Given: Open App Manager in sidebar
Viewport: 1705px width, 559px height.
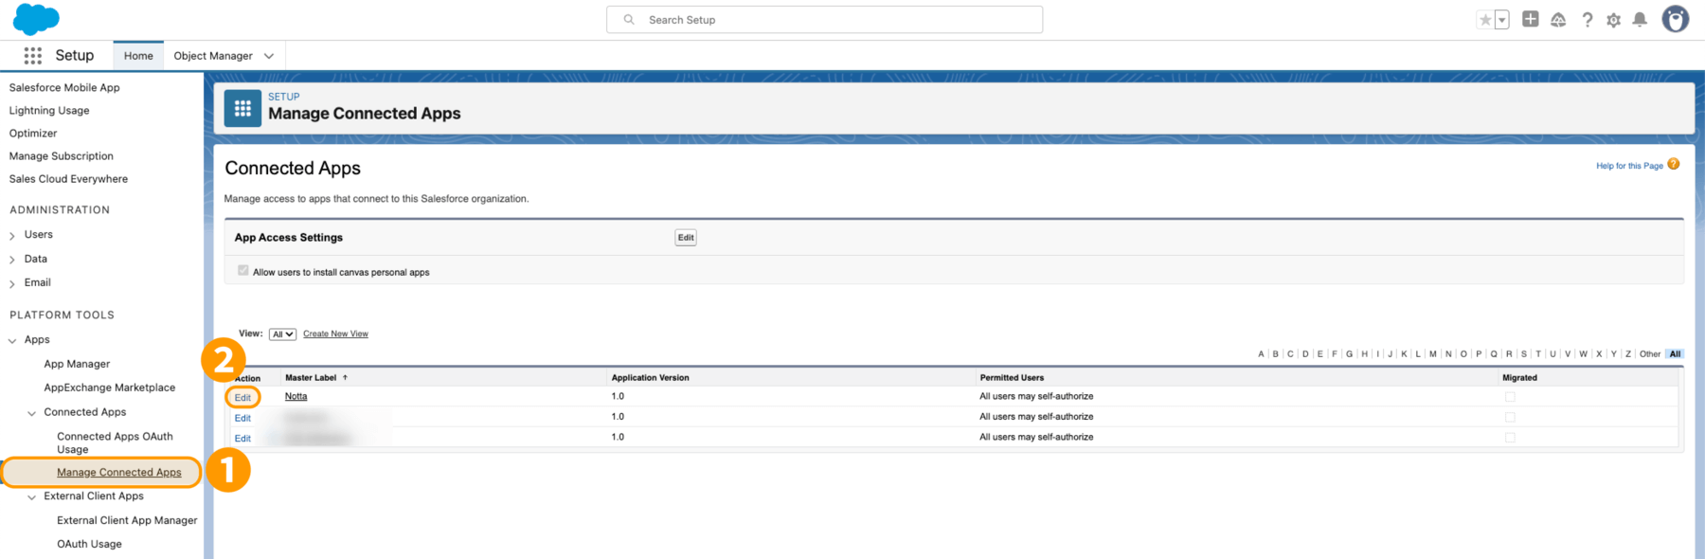Looking at the screenshot, I should (x=77, y=364).
